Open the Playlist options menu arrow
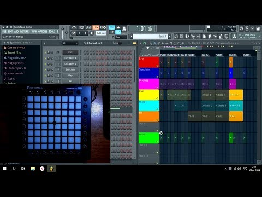 [140, 43]
